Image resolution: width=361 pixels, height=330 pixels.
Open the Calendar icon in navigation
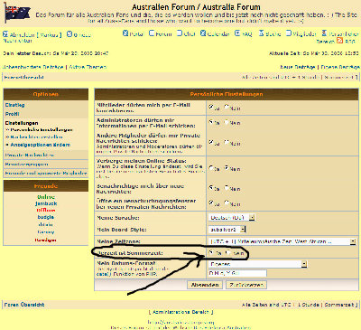[203, 33]
